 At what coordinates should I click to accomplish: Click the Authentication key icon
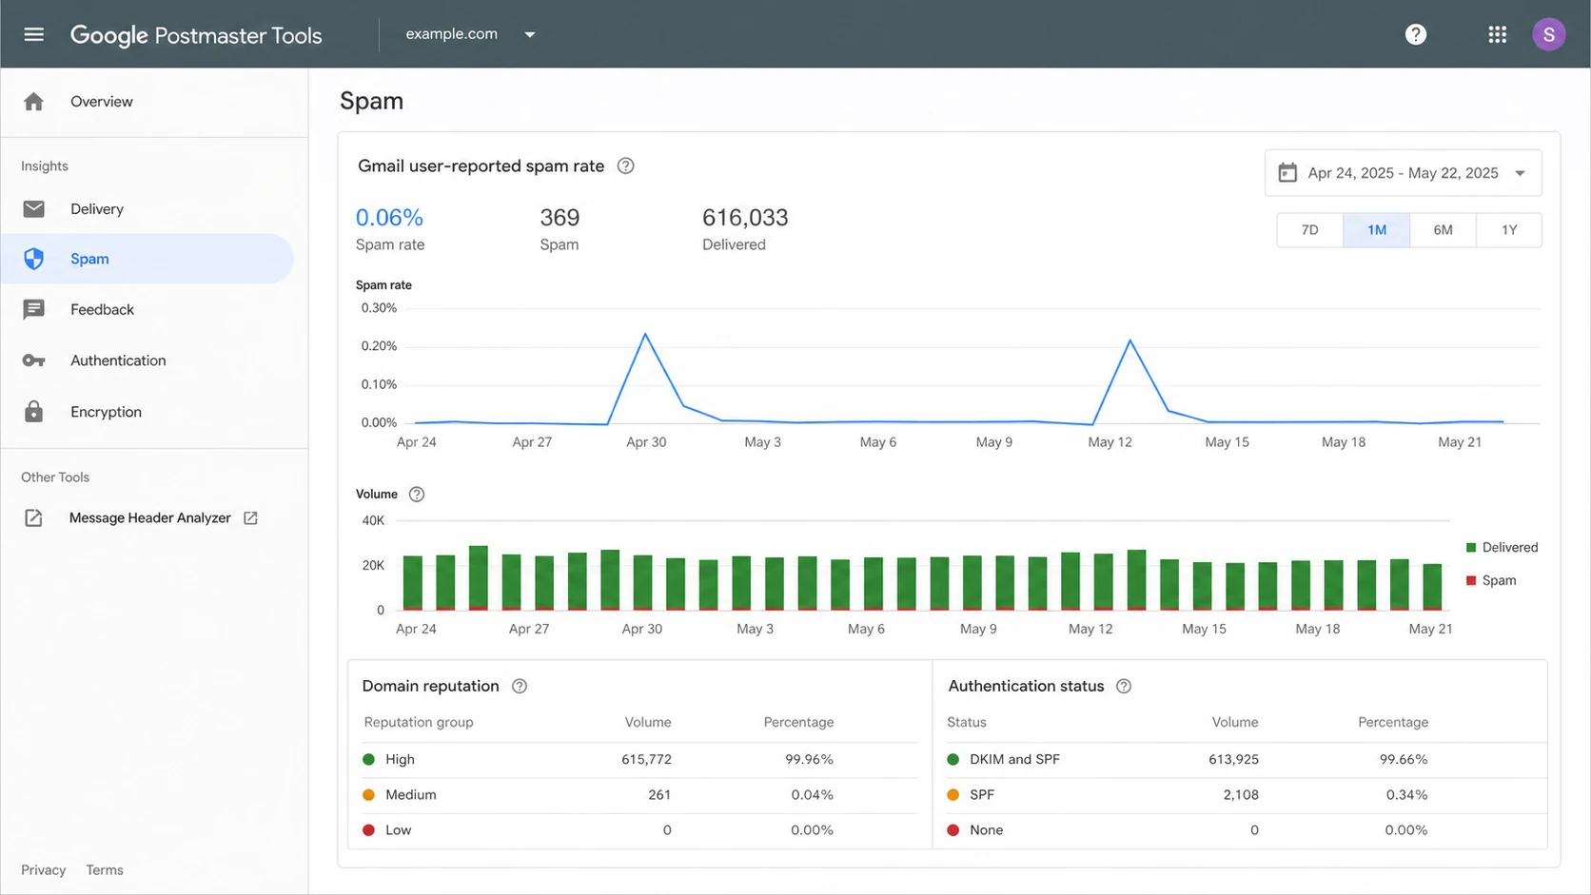(x=34, y=360)
